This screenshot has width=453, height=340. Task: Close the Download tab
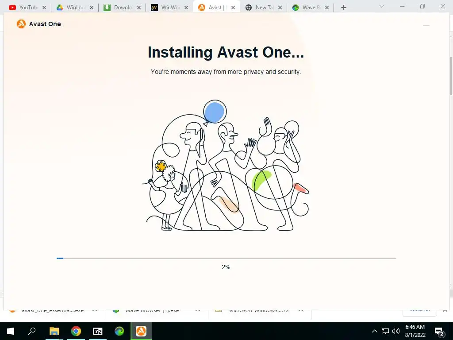(x=139, y=8)
